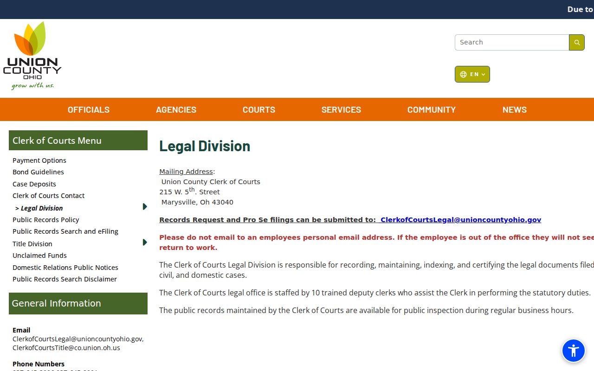The image size is (594, 371).
Task: Click the sidebar ClerkofCourtsLegal@unioncountyohio.gov email text
Action: (78, 339)
